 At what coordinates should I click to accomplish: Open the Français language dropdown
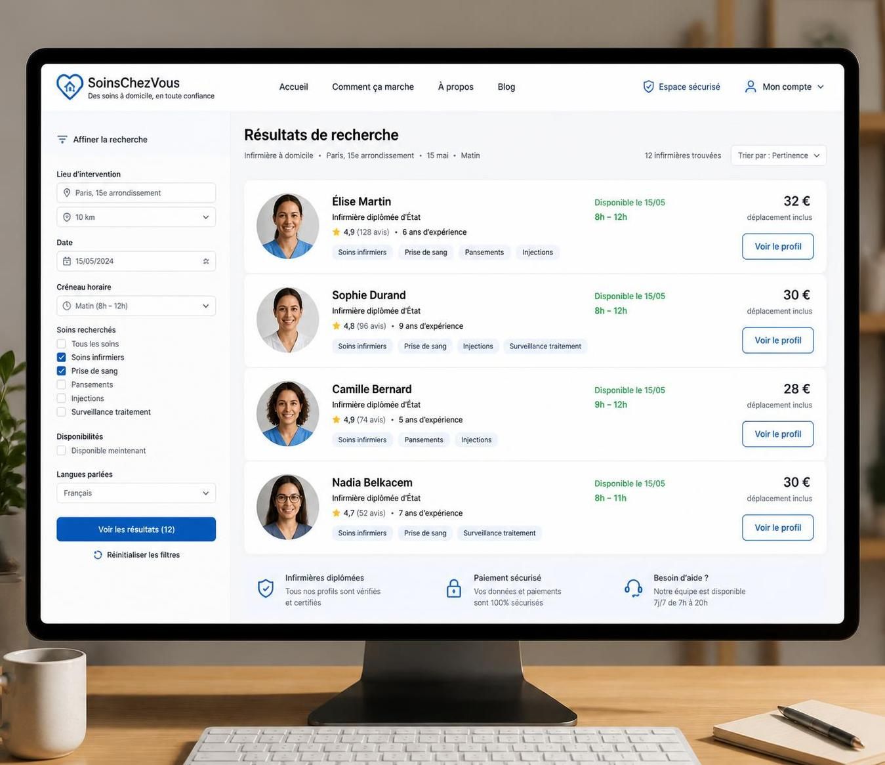(136, 493)
